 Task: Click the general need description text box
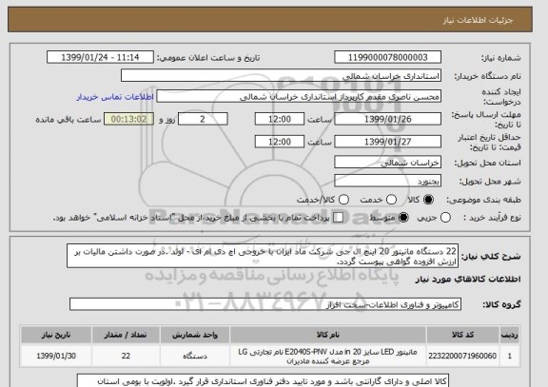click(263, 256)
